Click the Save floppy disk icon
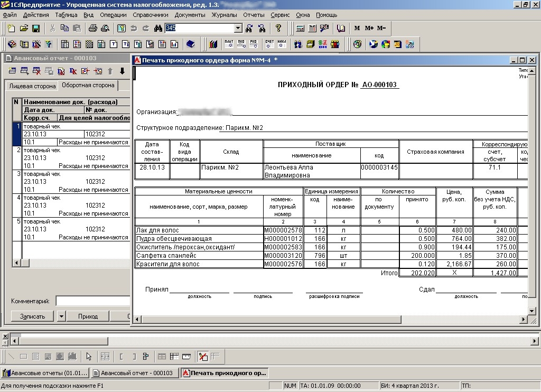Image resolution: width=541 pixels, height=392 pixels. tap(36, 29)
